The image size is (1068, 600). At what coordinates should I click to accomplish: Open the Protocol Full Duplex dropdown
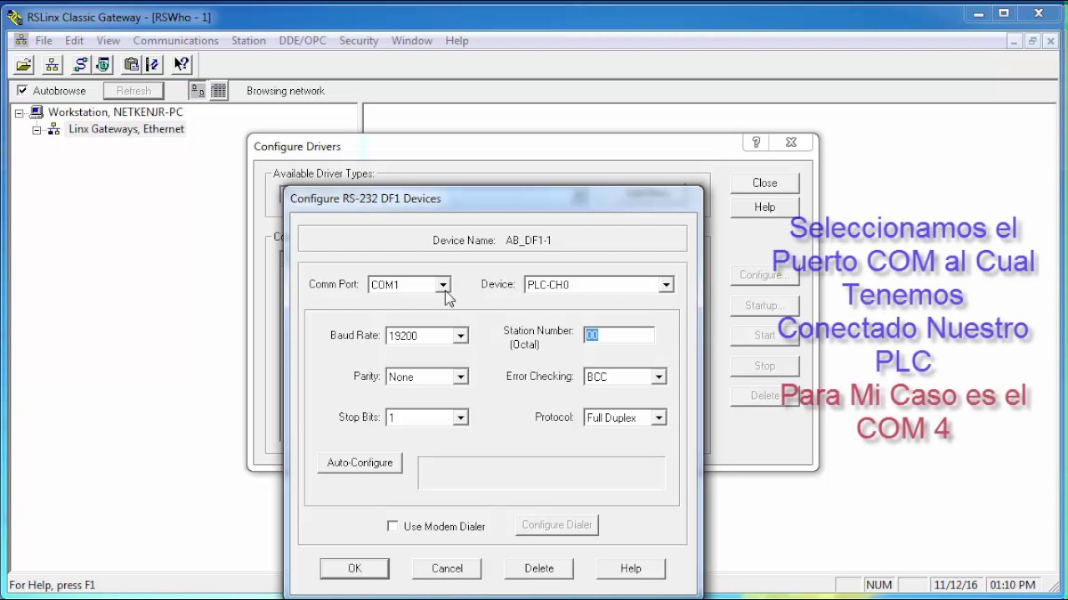[x=658, y=417]
